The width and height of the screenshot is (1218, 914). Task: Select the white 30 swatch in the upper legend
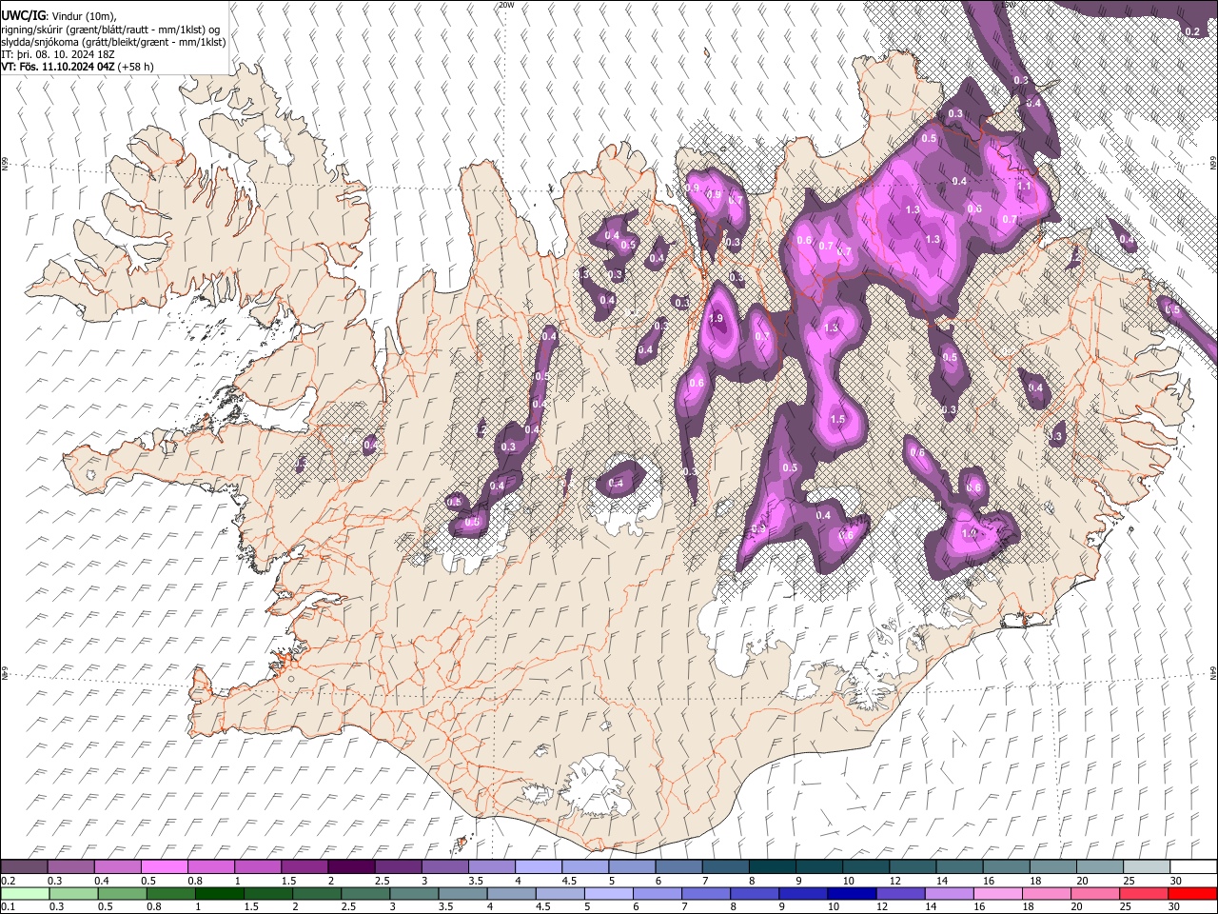pyautogui.click(x=1193, y=867)
